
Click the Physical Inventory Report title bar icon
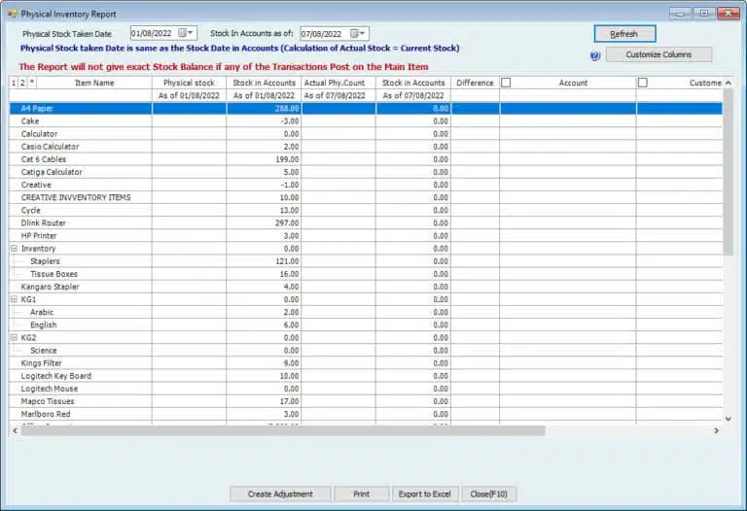(12, 13)
